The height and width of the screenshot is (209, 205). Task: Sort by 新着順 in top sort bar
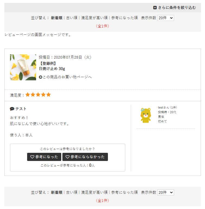coord(57,18)
